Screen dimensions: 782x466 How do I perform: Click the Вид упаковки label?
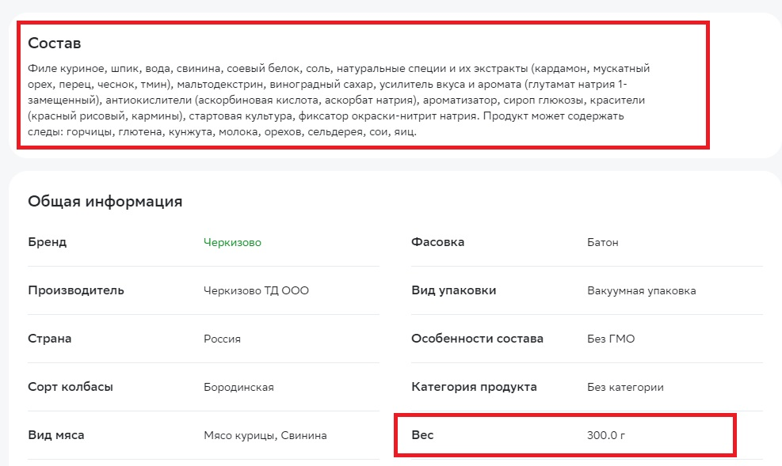(454, 290)
